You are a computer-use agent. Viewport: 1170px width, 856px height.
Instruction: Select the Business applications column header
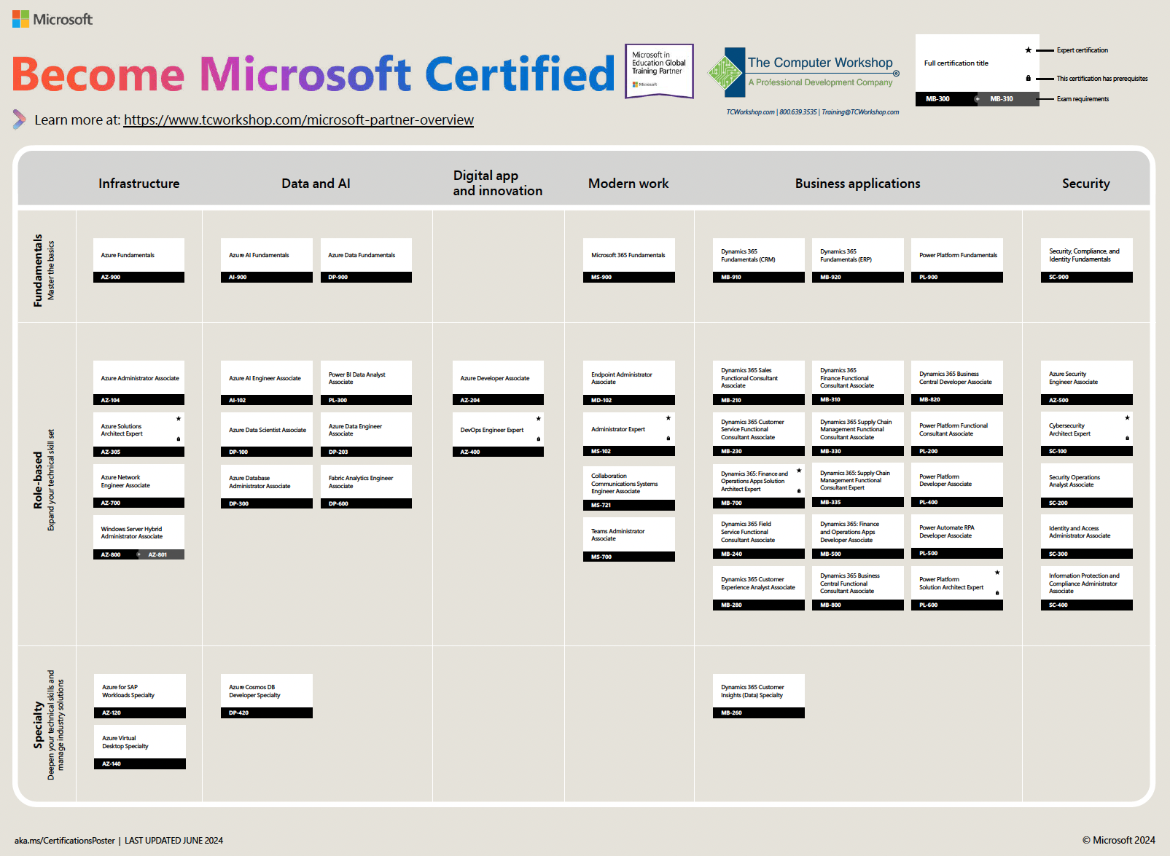click(858, 184)
